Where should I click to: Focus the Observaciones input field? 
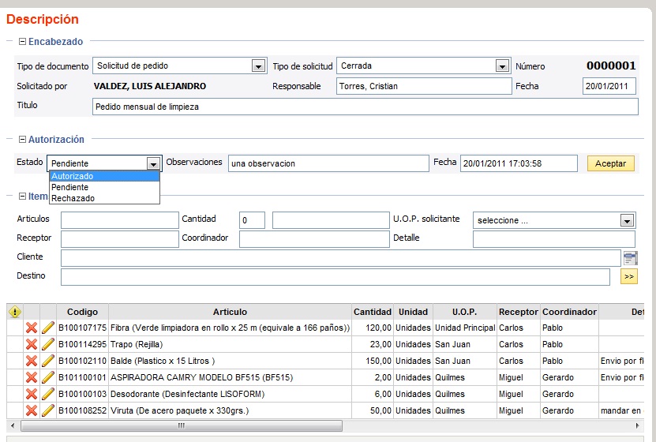click(x=328, y=163)
